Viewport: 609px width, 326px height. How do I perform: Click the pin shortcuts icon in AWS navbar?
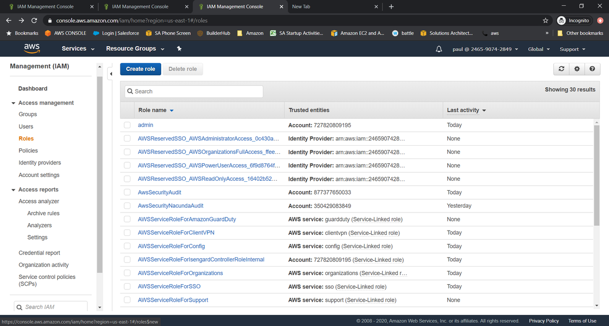click(x=179, y=49)
